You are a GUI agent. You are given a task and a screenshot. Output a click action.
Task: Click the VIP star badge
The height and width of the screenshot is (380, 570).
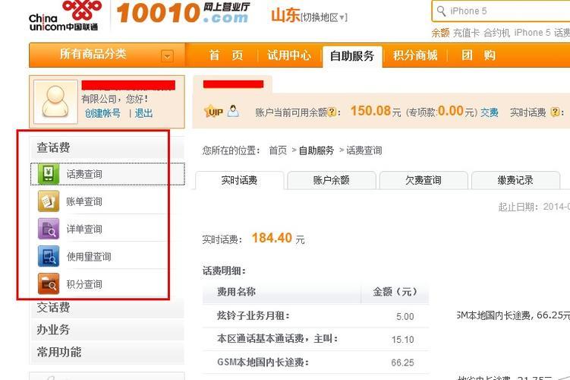point(213,112)
